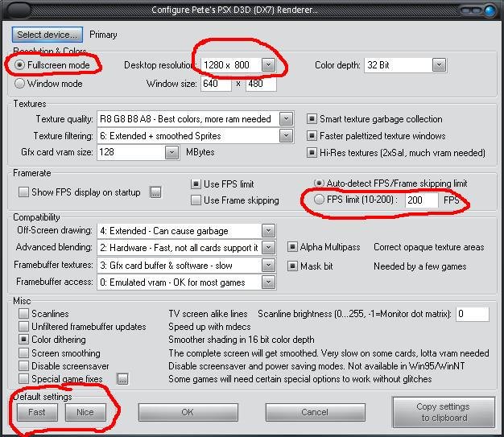Apply the Fast default settings
The width and height of the screenshot is (504, 437).
pos(37,412)
